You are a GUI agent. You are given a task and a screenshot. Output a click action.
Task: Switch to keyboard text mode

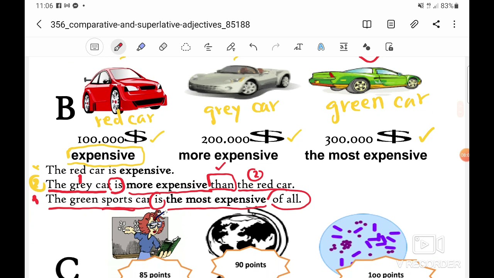click(x=95, y=47)
